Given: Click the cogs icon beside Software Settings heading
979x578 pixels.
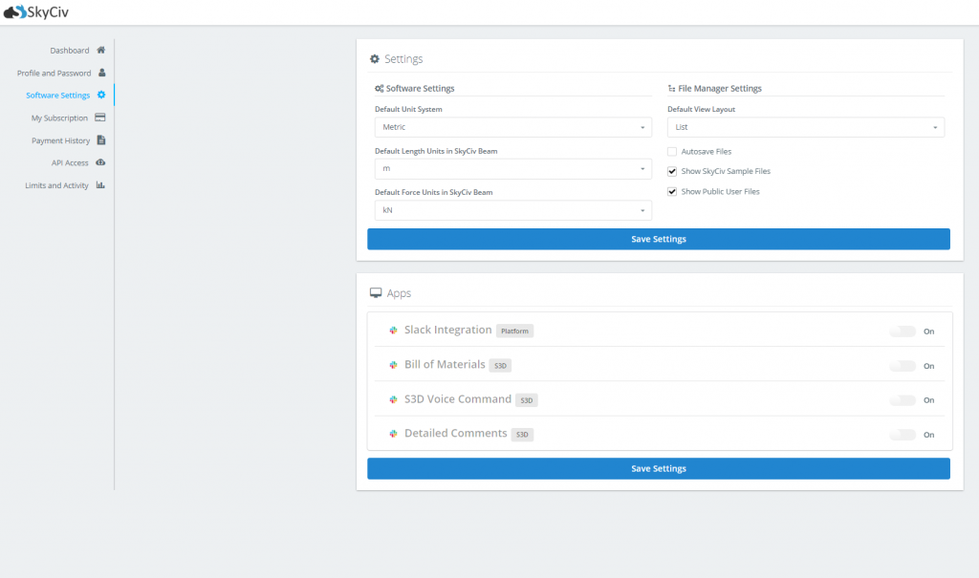Looking at the screenshot, I should [379, 89].
